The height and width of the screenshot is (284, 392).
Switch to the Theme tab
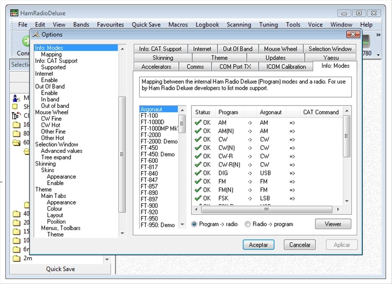[x=219, y=58]
